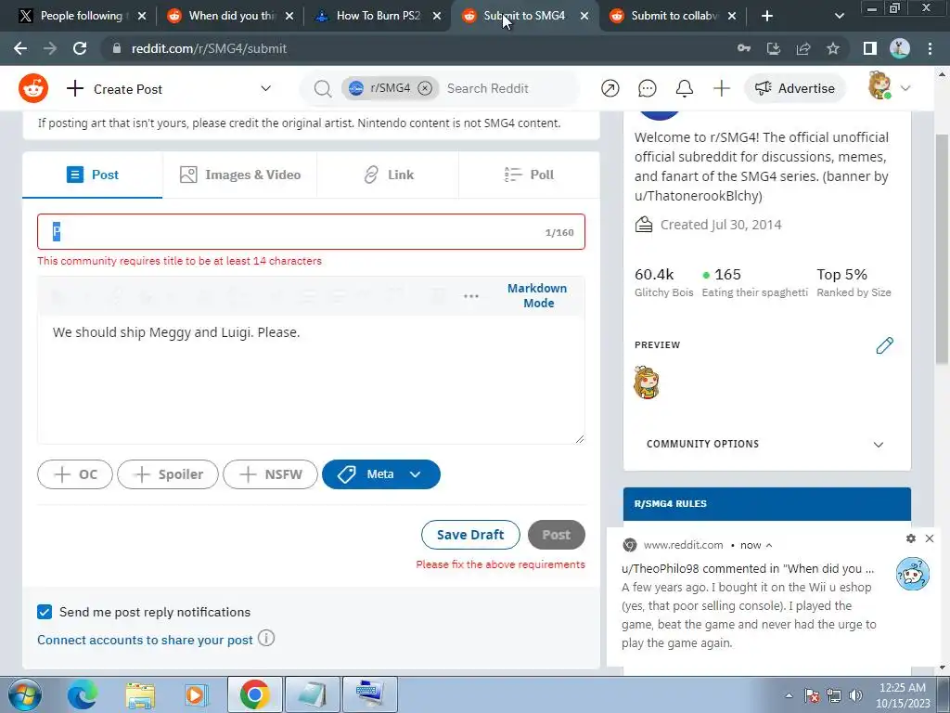Open Microsoft Edge from the taskbar

pyautogui.click(x=83, y=694)
